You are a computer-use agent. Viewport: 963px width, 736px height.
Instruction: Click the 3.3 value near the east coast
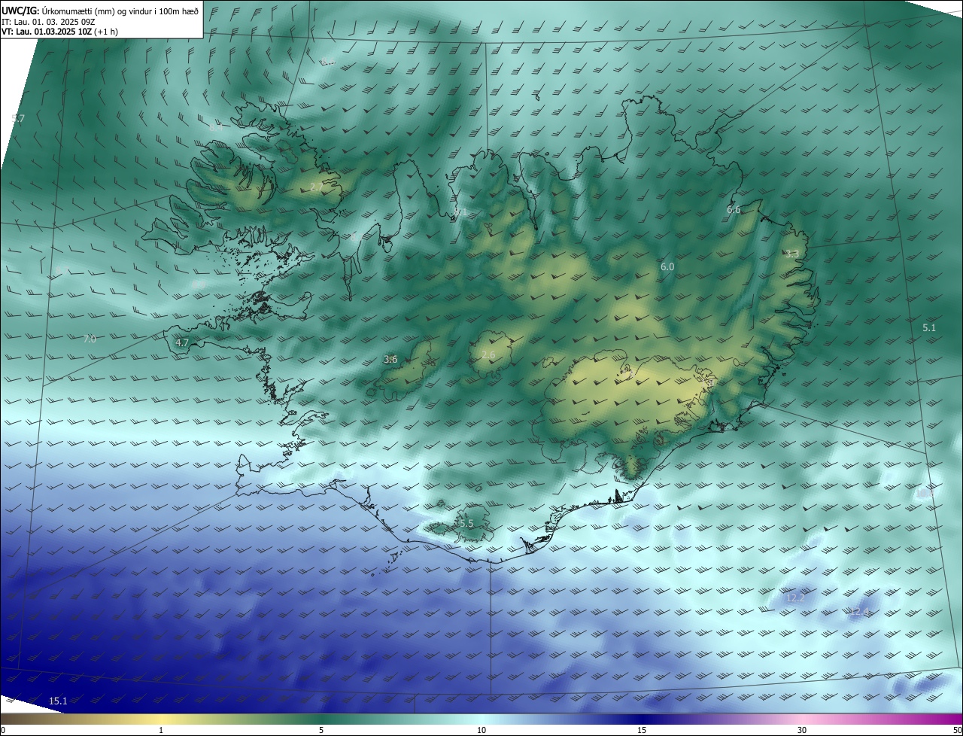click(x=791, y=254)
